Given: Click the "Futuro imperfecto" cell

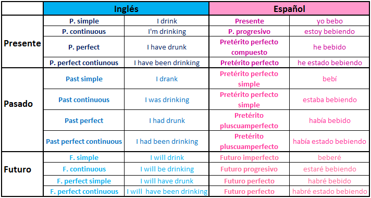Looking at the screenshot, I should pyautogui.click(x=249, y=157).
